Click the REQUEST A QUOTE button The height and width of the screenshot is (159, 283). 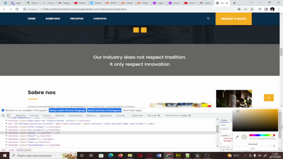pos(233,19)
